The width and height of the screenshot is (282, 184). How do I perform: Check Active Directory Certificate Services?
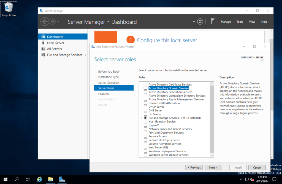pyautogui.click(x=145, y=84)
